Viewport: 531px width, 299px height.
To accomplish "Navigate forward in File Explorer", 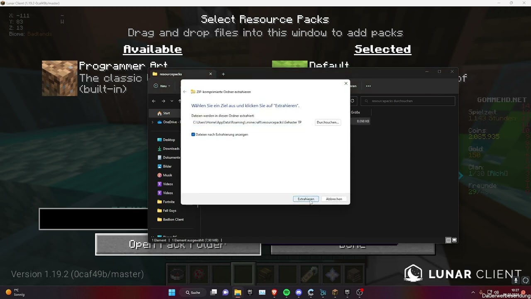I will [x=163, y=101].
